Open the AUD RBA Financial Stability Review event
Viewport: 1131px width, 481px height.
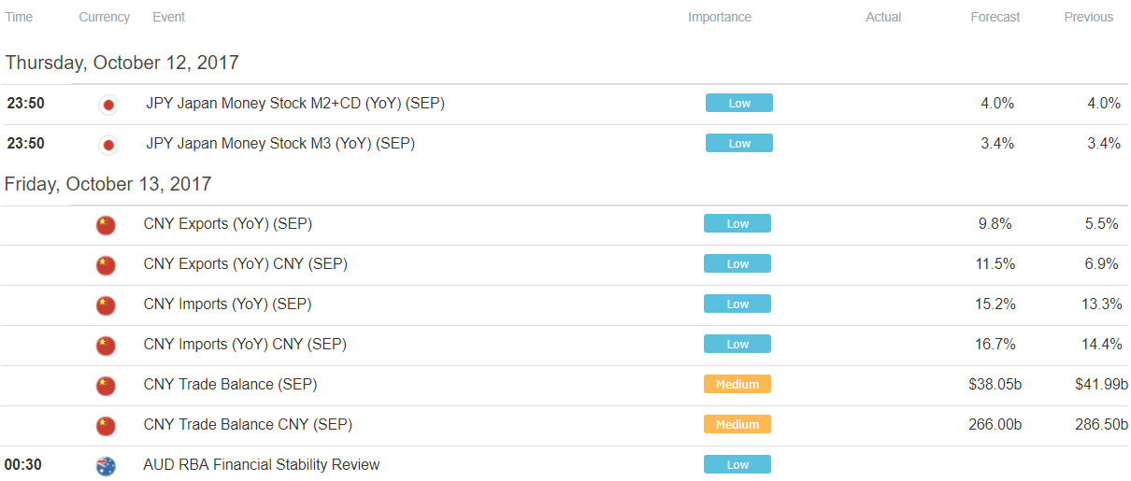tap(262, 465)
